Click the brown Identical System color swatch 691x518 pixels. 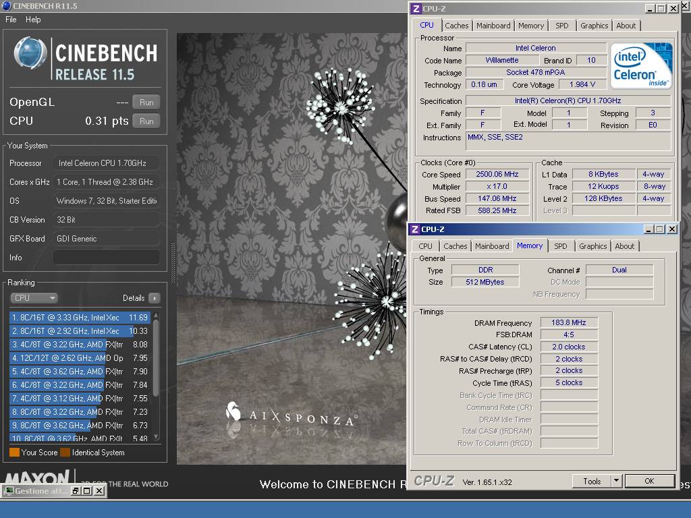pyautogui.click(x=65, y=453)
